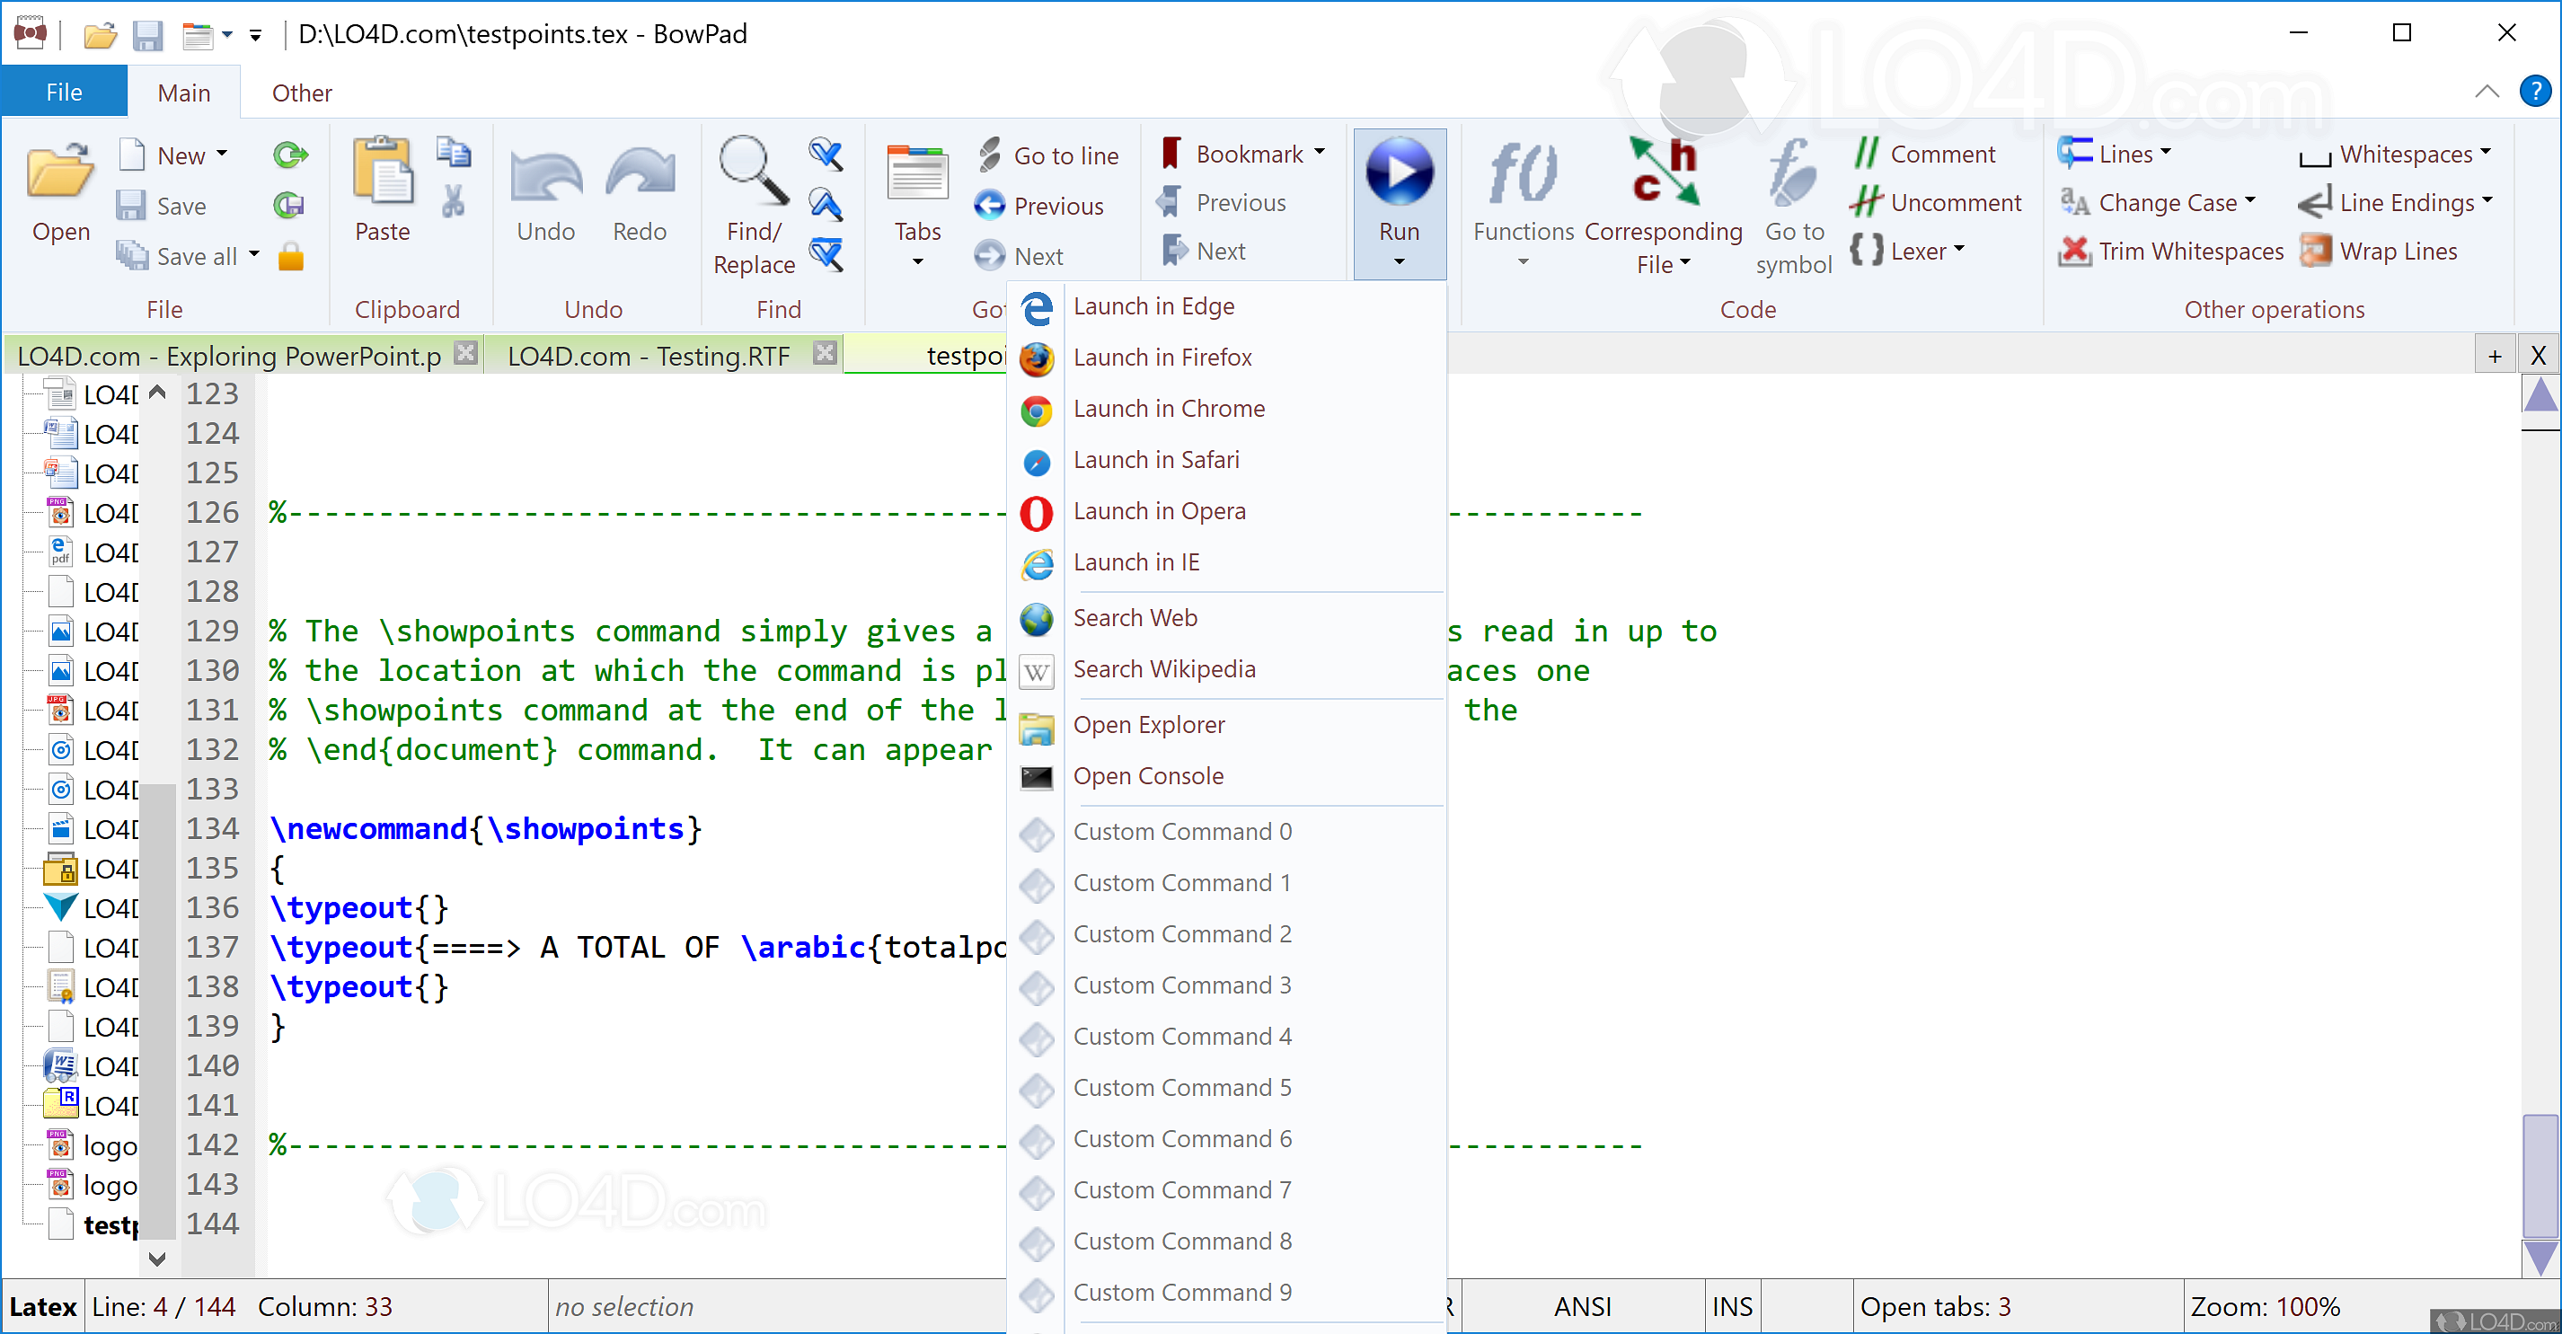2562x1334 pixels.
Task: Click the Comment slashes icon
Action: (1866, 155)
